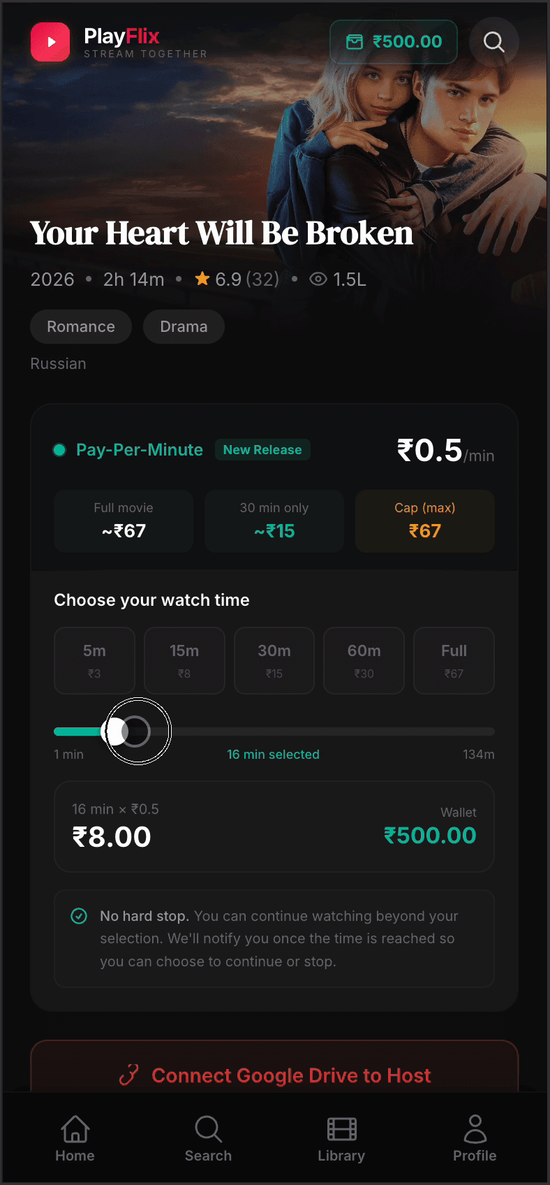Screen dimensions: 550x1185
Task: Click the PlayFlix play logo icon
Action: click(x=50, y=42)
